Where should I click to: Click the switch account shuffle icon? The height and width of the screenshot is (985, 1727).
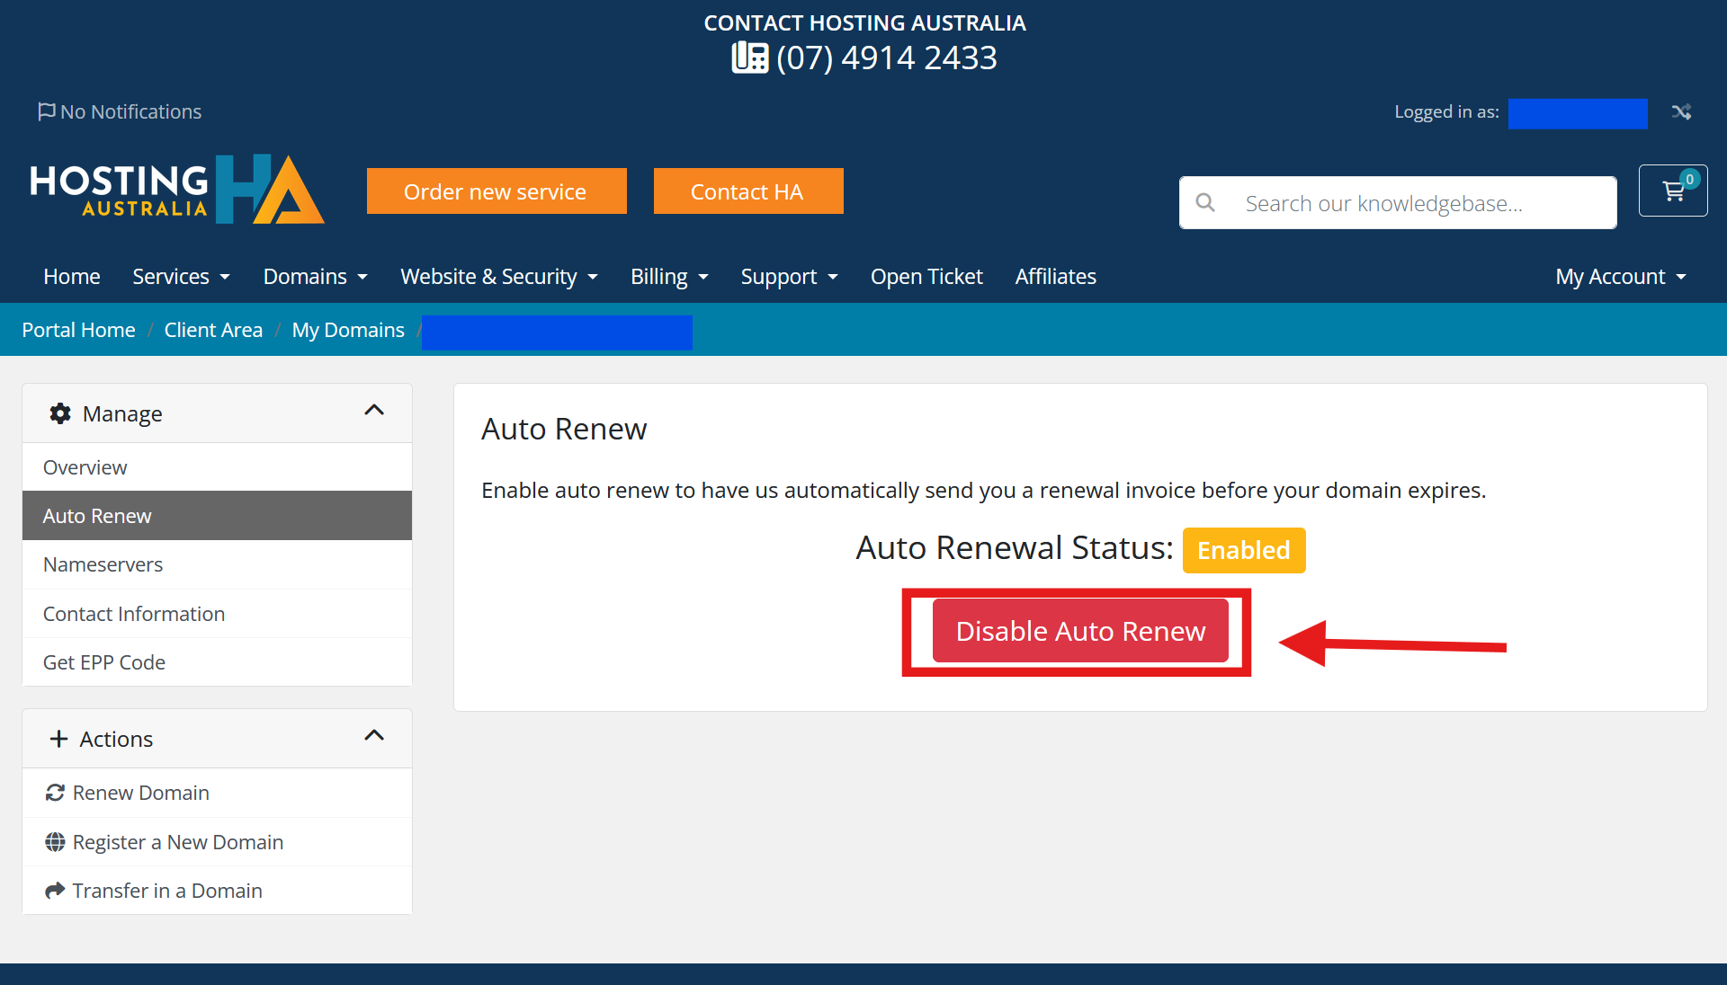1681,111
